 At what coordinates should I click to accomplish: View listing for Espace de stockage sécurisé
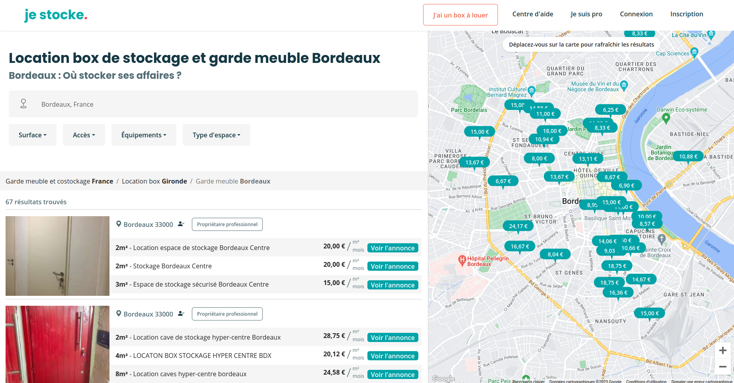(392, 285)
